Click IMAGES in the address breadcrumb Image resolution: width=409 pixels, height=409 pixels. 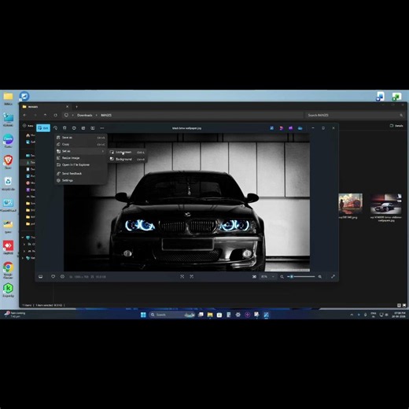point(106,115)
